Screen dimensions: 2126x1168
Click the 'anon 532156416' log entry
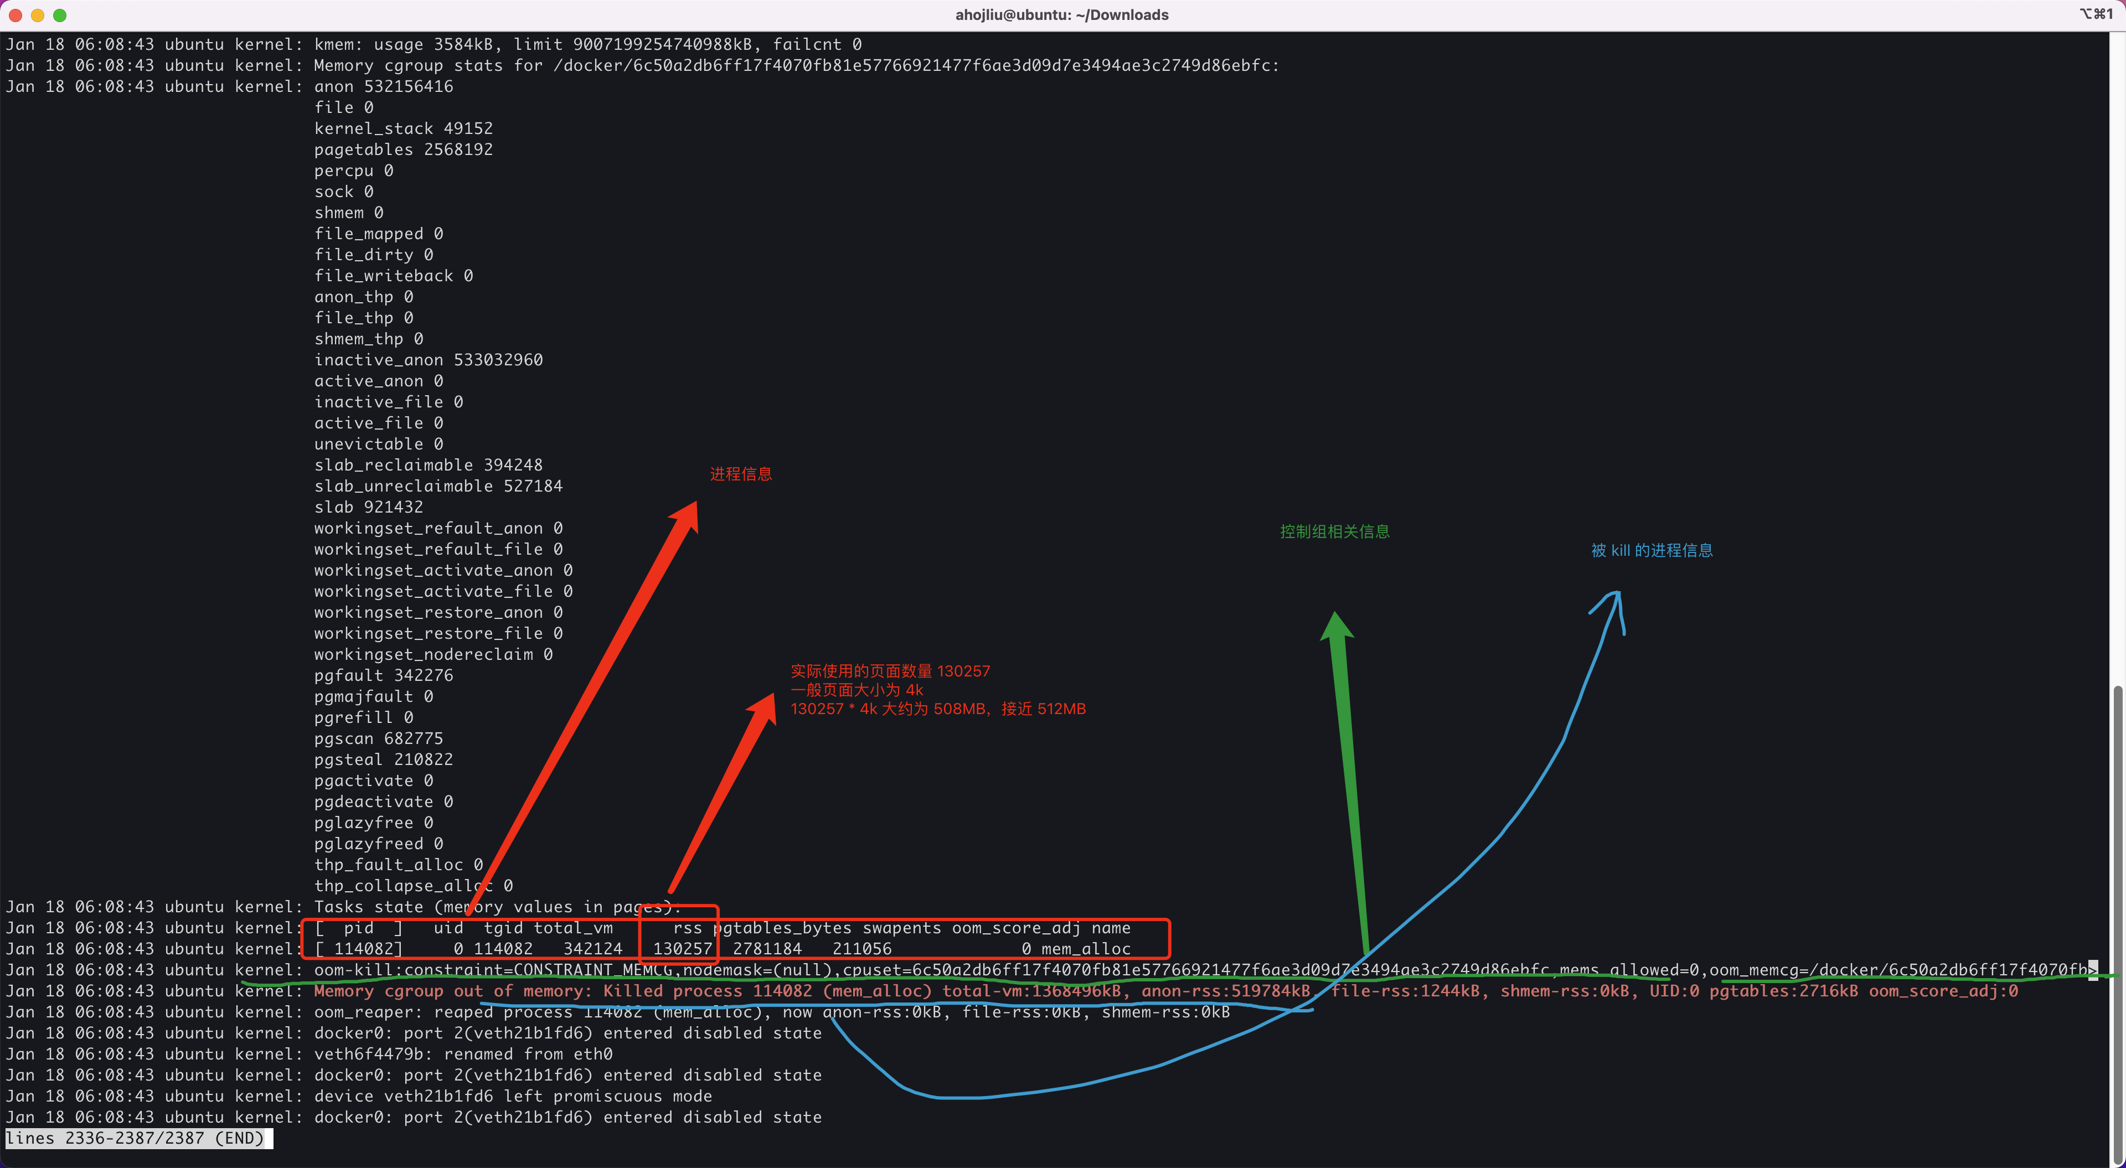[383, 87]
